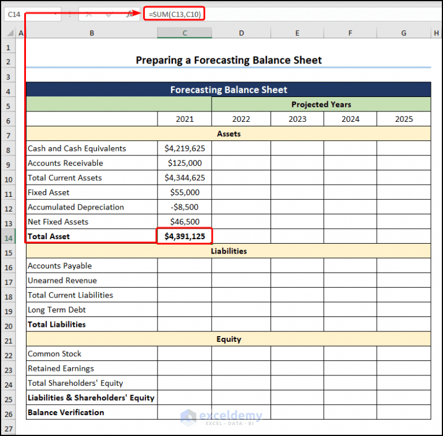Click the 2024 year cell
This screenshot has width=443, height=436.
point(350,119)
